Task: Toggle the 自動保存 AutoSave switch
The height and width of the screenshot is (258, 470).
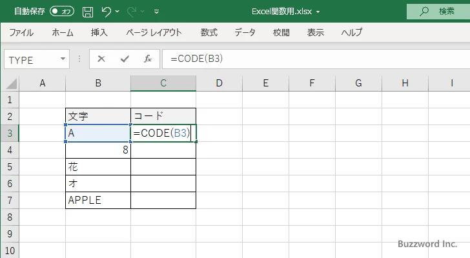Action: click(62, 12)
